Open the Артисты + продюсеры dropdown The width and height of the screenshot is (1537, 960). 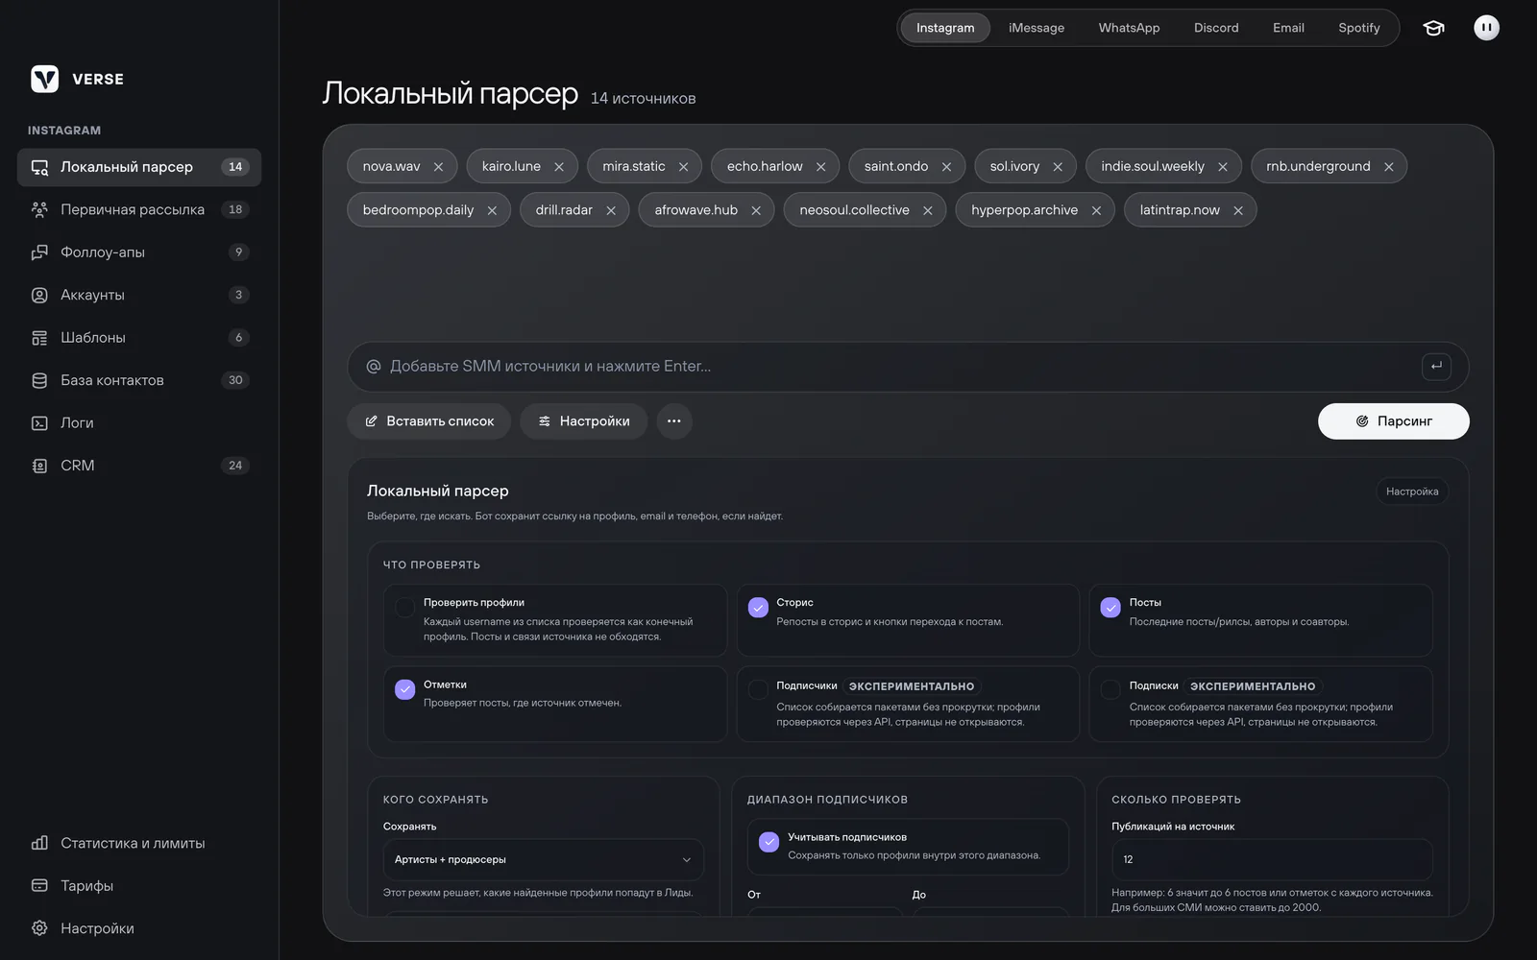pos(544,859)
